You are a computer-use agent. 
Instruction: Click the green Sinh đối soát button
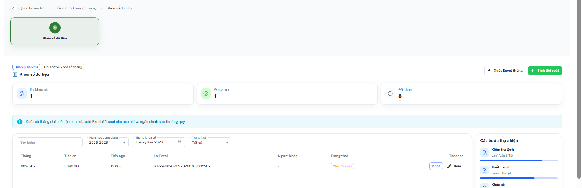(545, 71)
